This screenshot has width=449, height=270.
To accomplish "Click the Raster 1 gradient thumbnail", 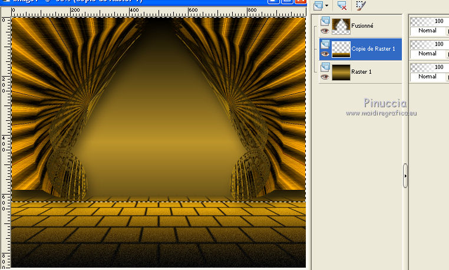I will click(x=341, y=73).
